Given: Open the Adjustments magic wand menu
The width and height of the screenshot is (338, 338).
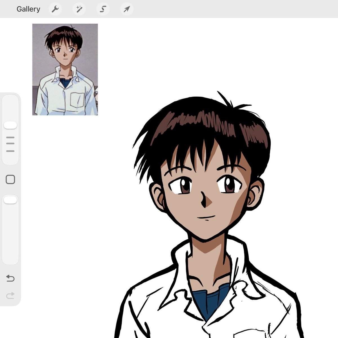Looking at the screenshot, I should (x=79, y=9).
